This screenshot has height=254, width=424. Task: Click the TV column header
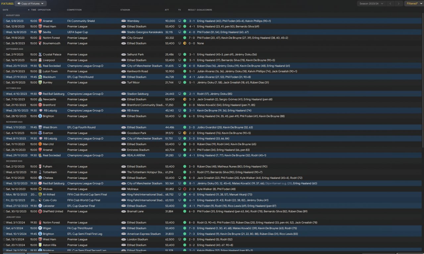point(180,10)
